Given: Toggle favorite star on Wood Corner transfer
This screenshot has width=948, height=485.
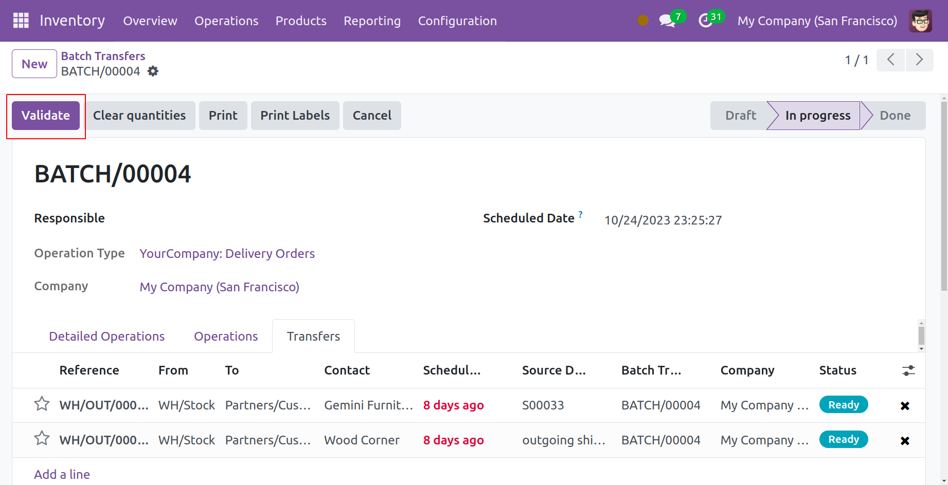Looking at the screenshot, I should pyautogui.click(x=42, y=439).
